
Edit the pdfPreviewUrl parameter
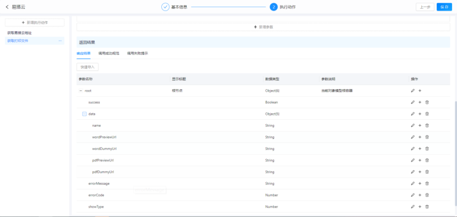pyautogui.click(x=412, y=160)
